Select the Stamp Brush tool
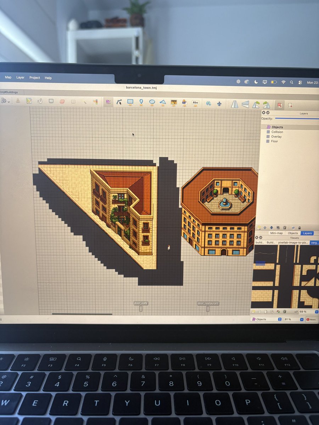This screenshot has width=319, height=425. (18, 101)
